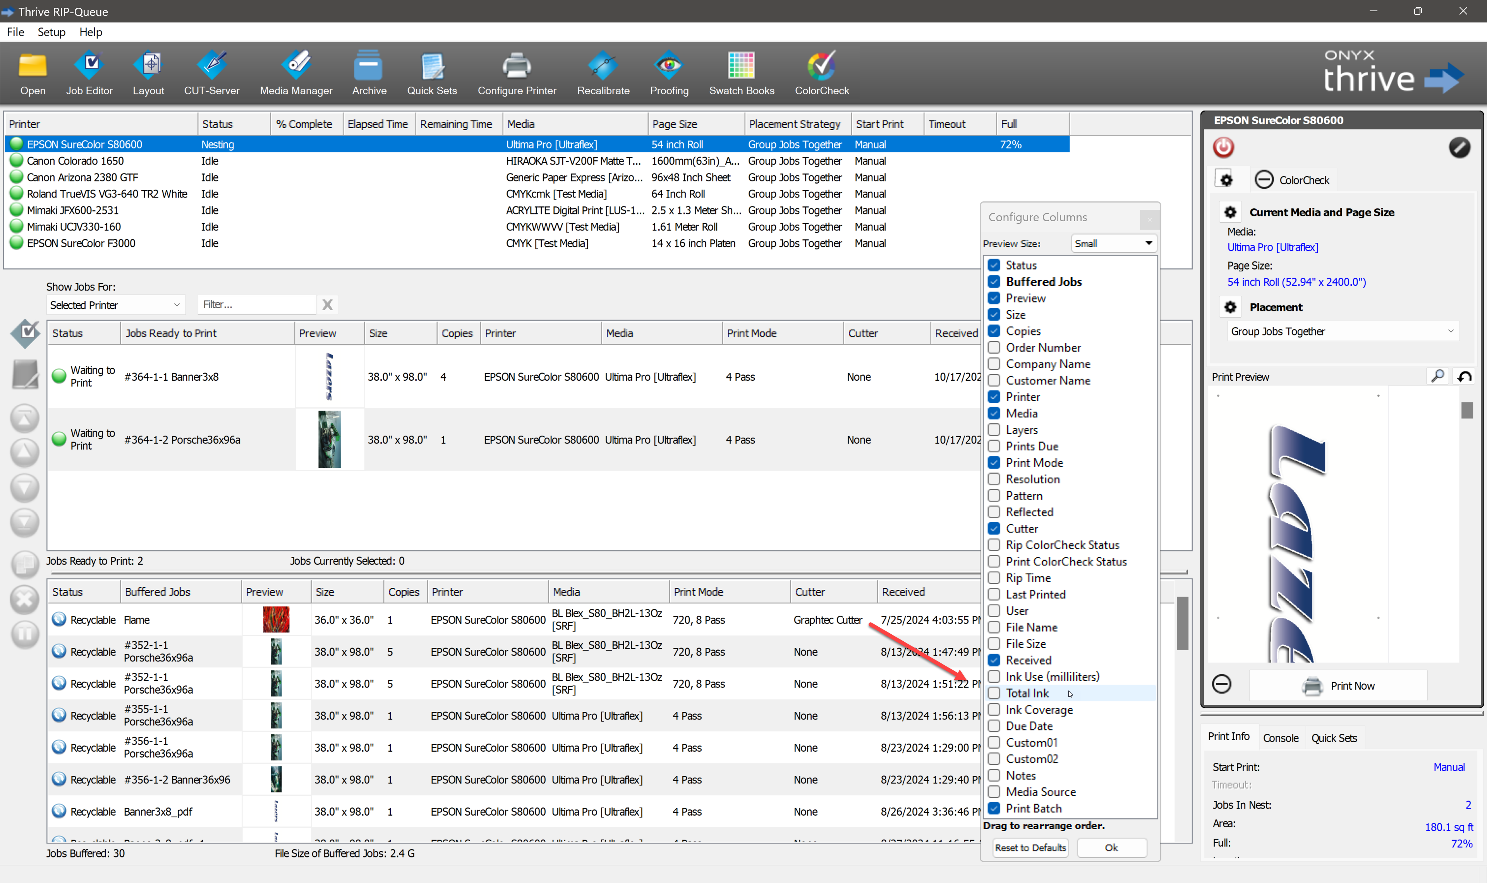Select the Canon Colorado 1650 printer row
The image size is (1487, 883).
pos(536,161)
